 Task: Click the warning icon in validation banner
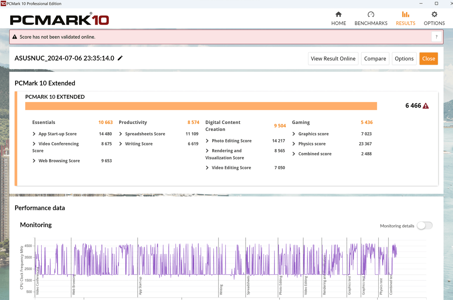(15, 37)
